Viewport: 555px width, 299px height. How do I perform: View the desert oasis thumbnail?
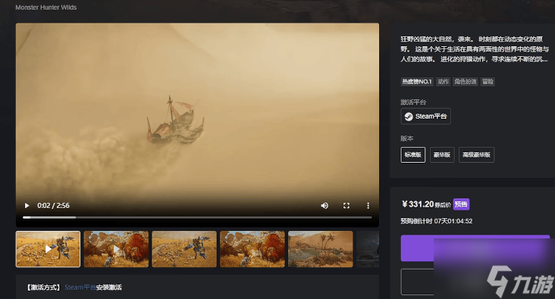pos(321,249)
